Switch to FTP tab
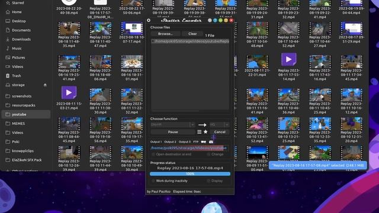The image size is (379, 213). (196, 142)
